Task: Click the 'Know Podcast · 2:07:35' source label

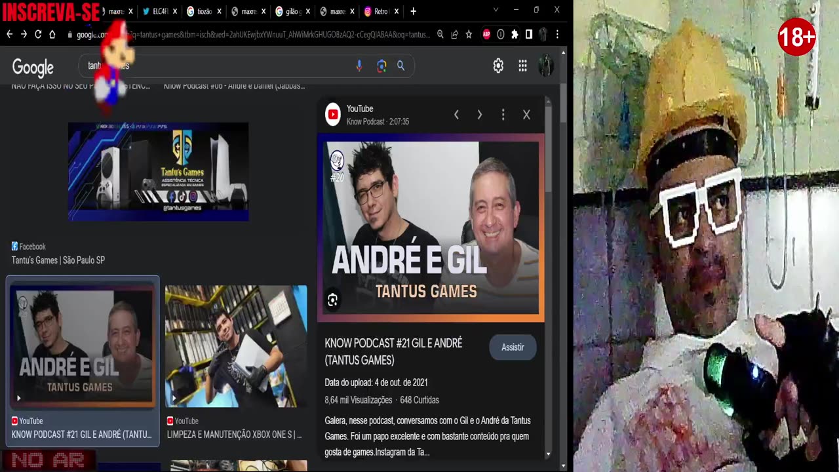Action: (x=378, y=122)
